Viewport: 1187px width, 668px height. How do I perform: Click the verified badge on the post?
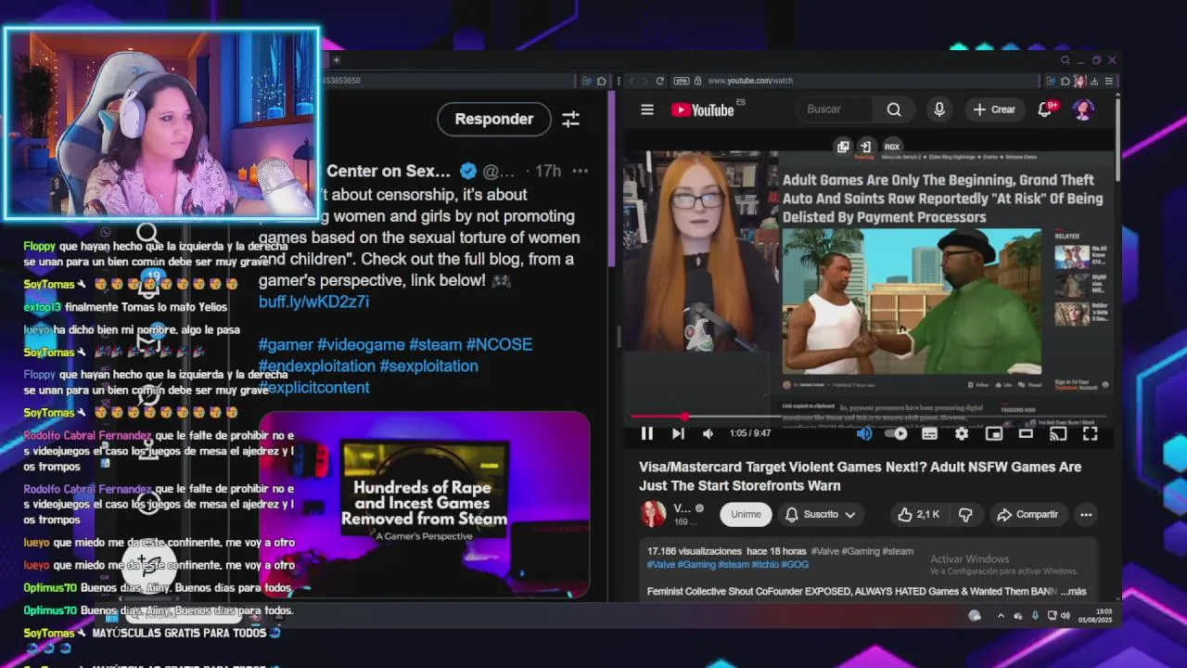(468, 171)
